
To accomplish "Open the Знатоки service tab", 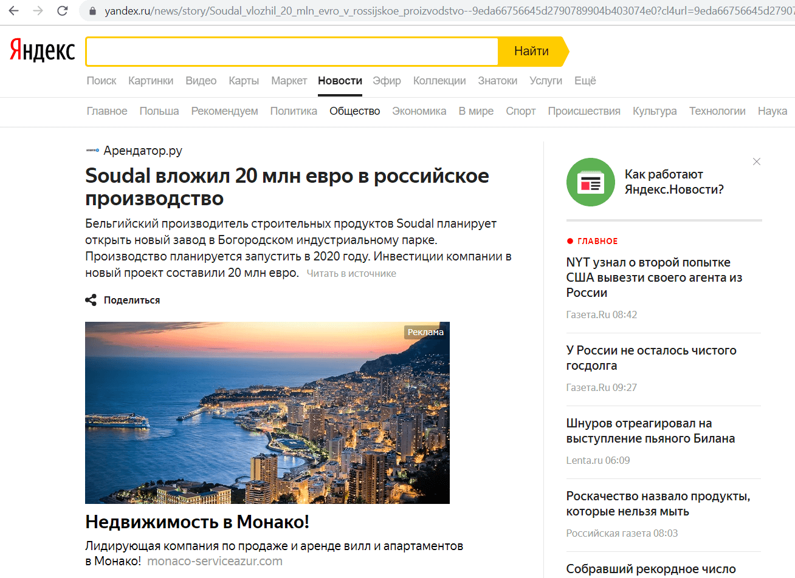I will 498,81.
